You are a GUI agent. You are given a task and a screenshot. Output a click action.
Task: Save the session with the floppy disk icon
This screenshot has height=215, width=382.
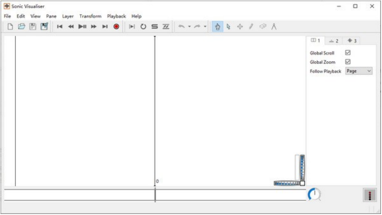tap(32, 26)
